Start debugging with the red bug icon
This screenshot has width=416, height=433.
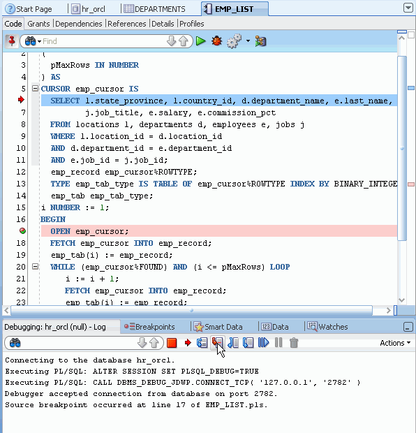point(216,41)
